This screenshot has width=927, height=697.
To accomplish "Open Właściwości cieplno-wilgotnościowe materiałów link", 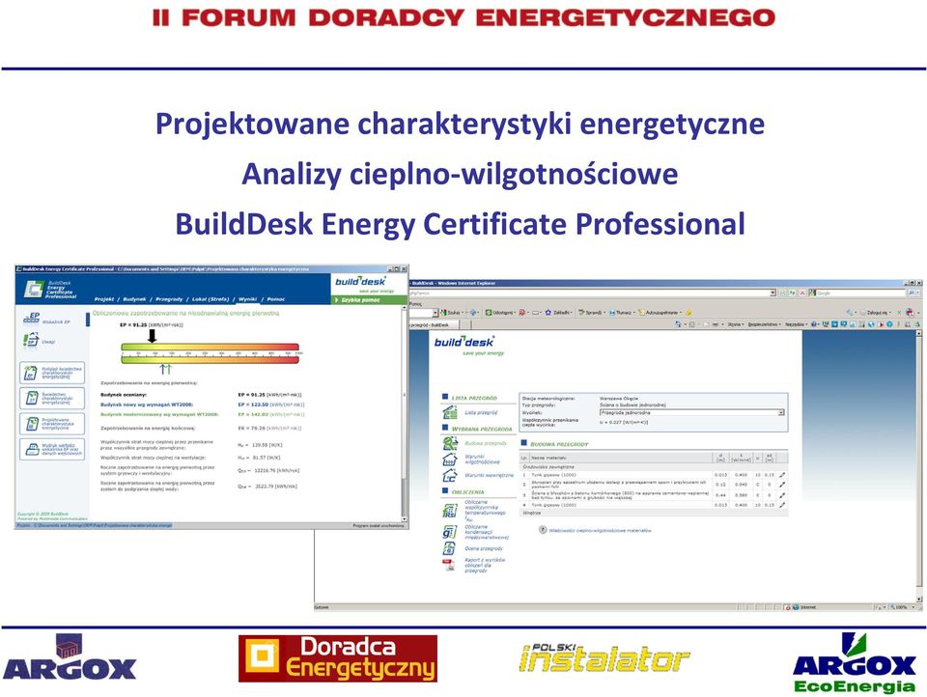I will pyautogui.click(x=600, y=531).
